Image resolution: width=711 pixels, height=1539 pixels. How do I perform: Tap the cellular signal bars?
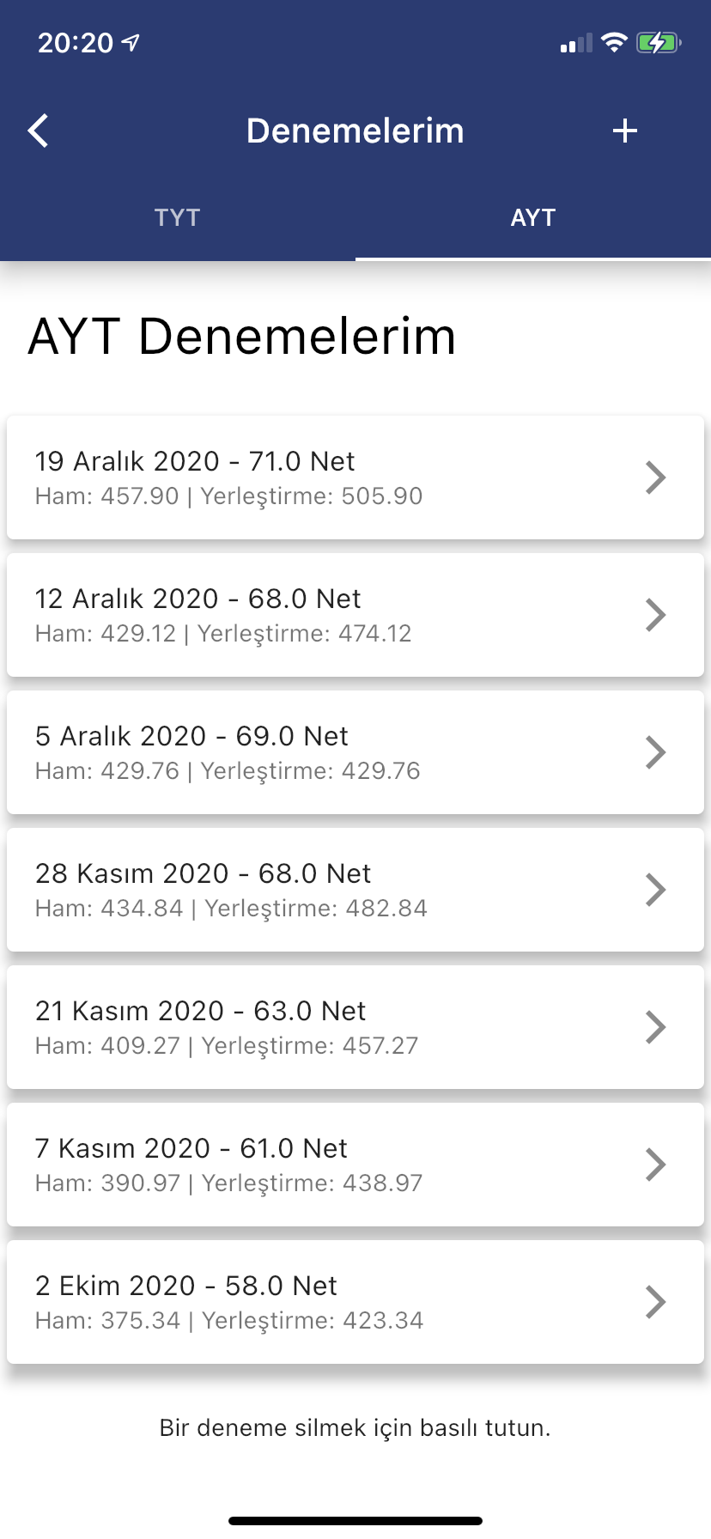point(575,43)
